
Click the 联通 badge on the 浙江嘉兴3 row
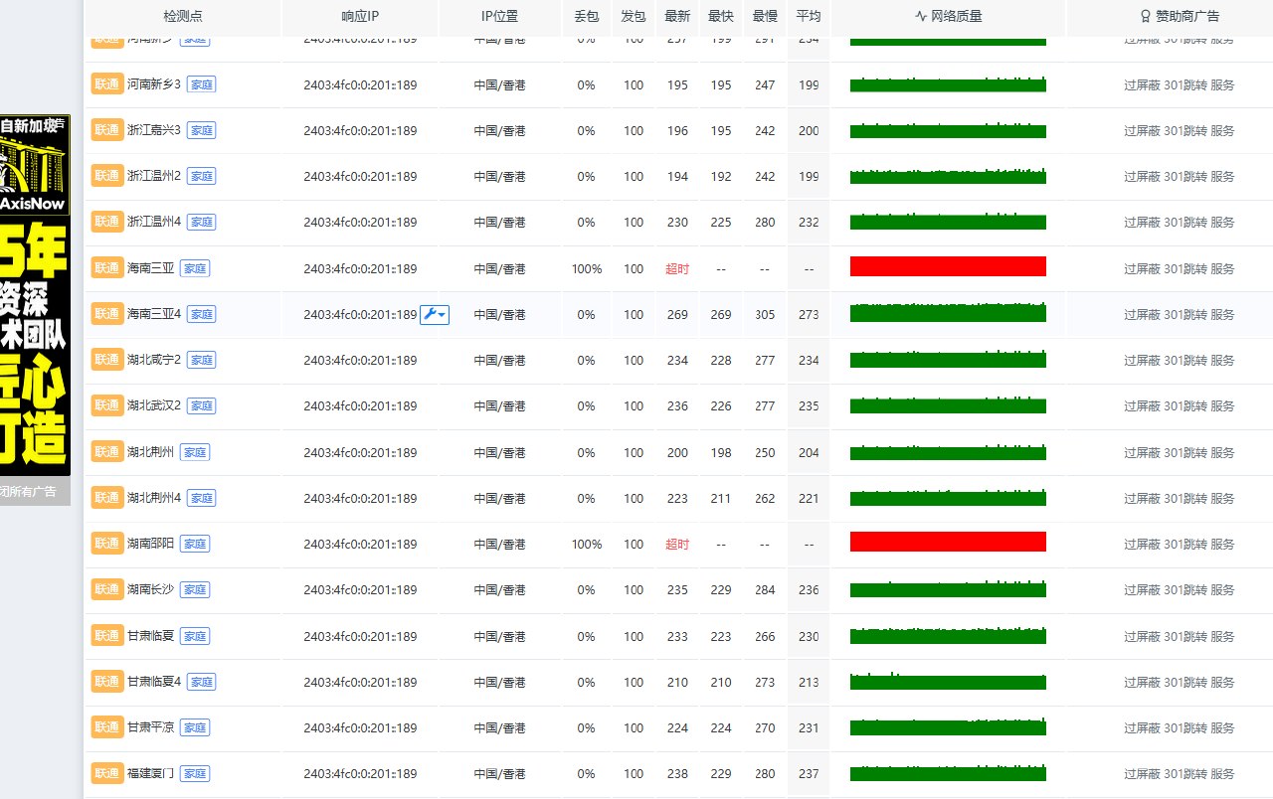pyautogui.click(x=107, y=130)
